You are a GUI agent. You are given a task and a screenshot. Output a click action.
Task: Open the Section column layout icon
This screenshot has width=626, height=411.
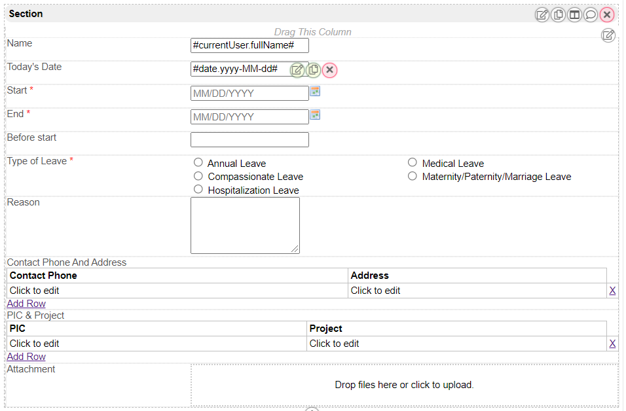click(574, 14)
